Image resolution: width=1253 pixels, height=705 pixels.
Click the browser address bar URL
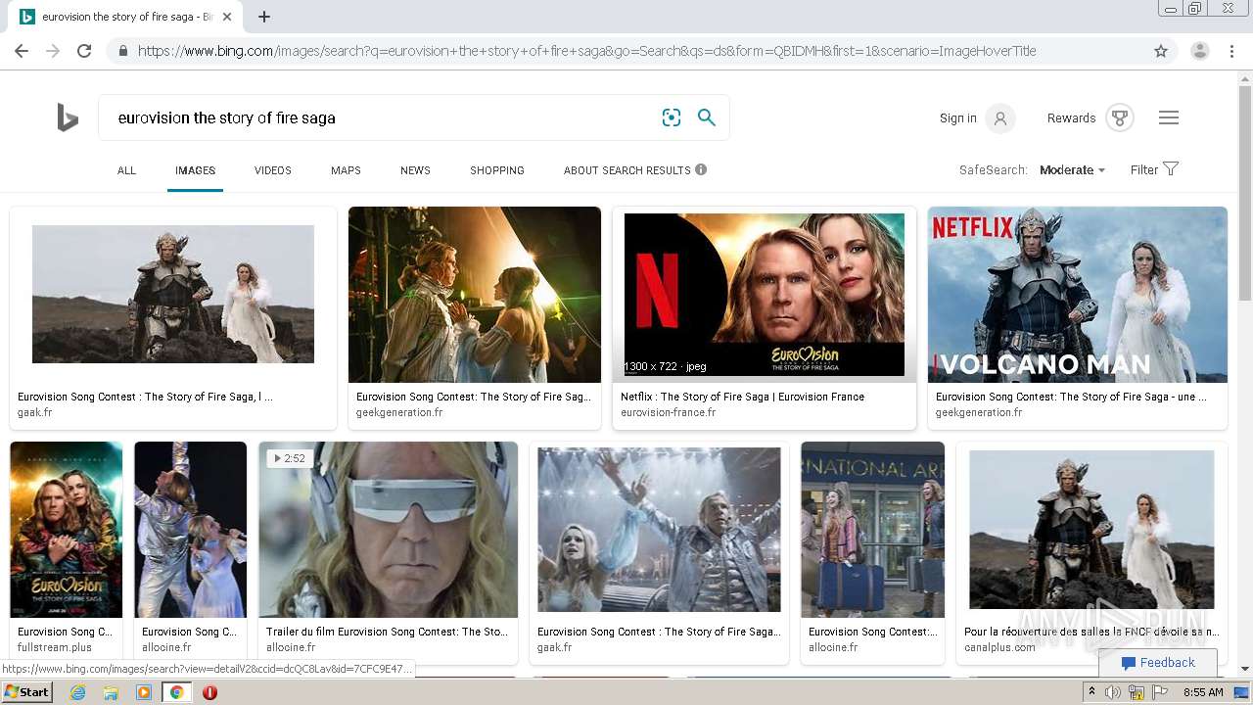point(587,51)
